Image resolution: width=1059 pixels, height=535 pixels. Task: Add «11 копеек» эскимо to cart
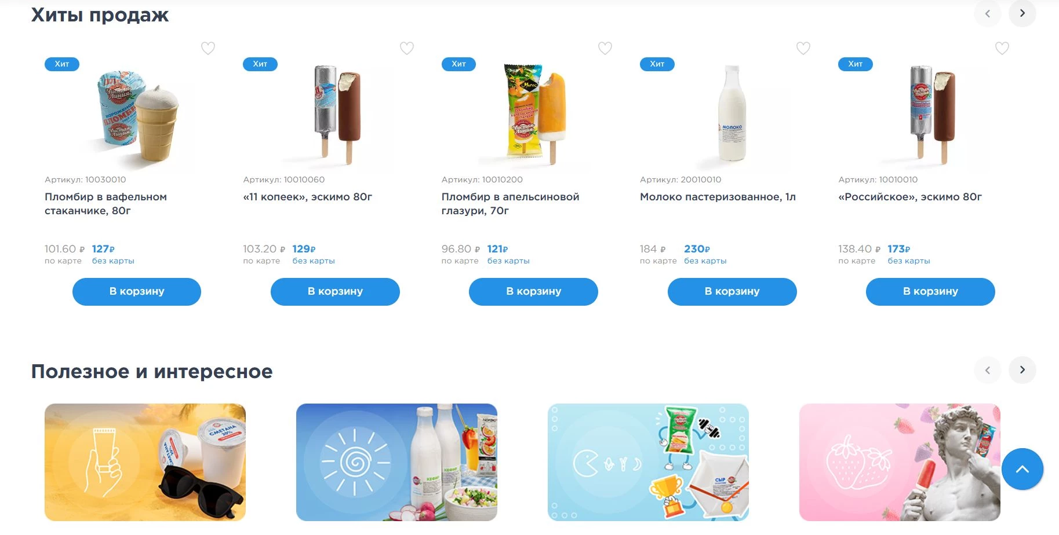335,291
